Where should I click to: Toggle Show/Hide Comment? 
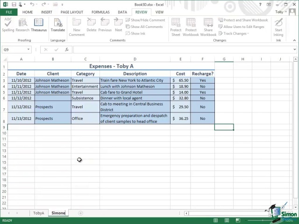pos(147,20)
